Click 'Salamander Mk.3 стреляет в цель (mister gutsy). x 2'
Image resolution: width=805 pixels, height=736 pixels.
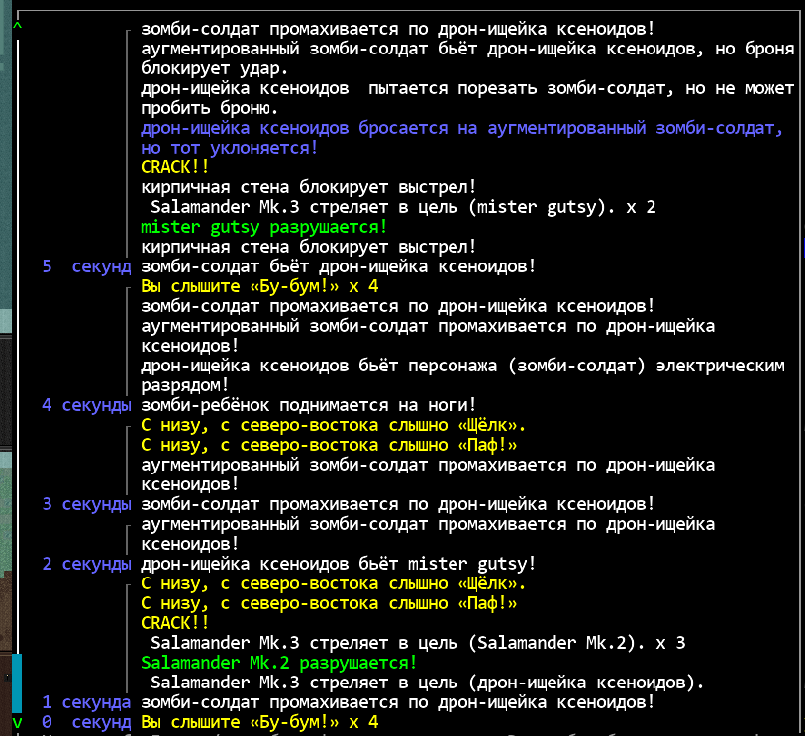(403, 207)
